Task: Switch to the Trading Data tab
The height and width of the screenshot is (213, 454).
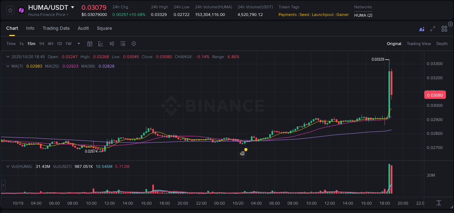Action: point(56,28)
